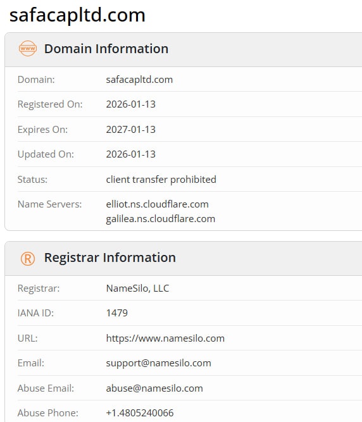The height and width of the screenshot is (422, 362).
Task: Click the status client transfer prohibited
Action: point(161,180)
